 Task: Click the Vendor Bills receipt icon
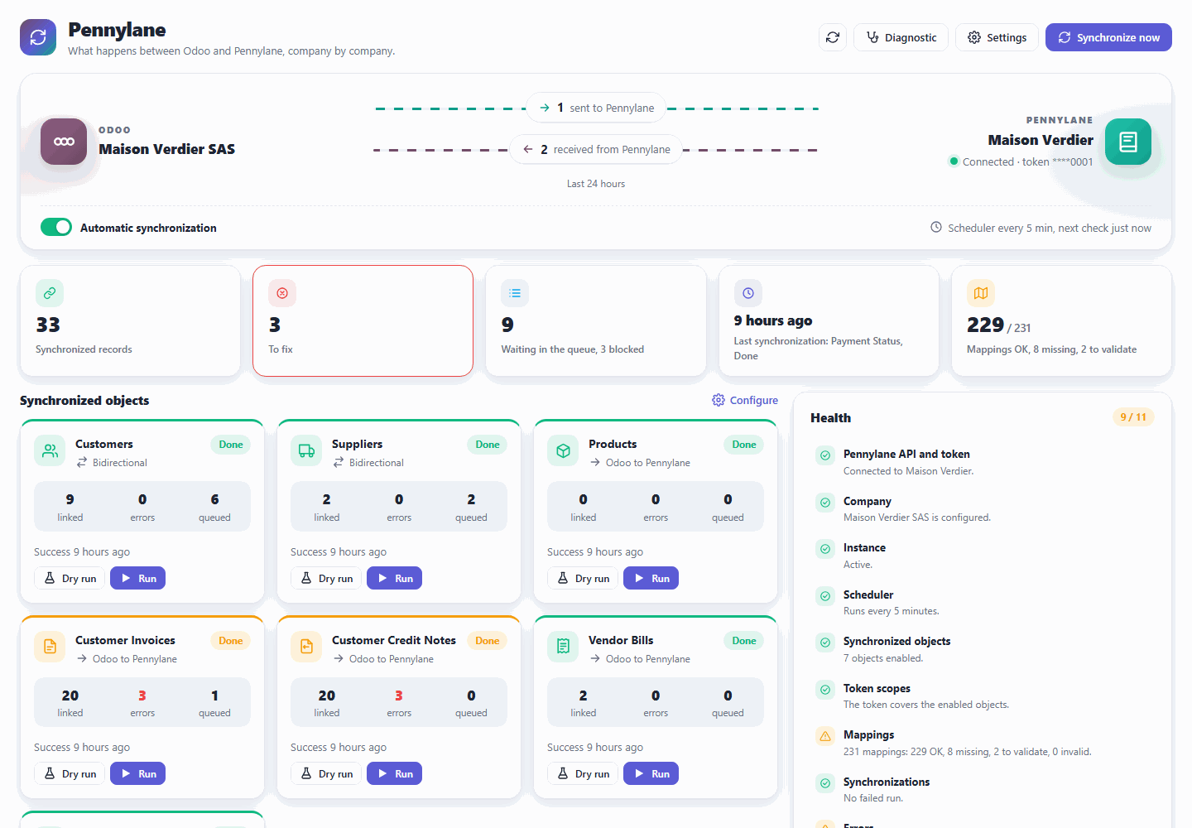point(563,647)
